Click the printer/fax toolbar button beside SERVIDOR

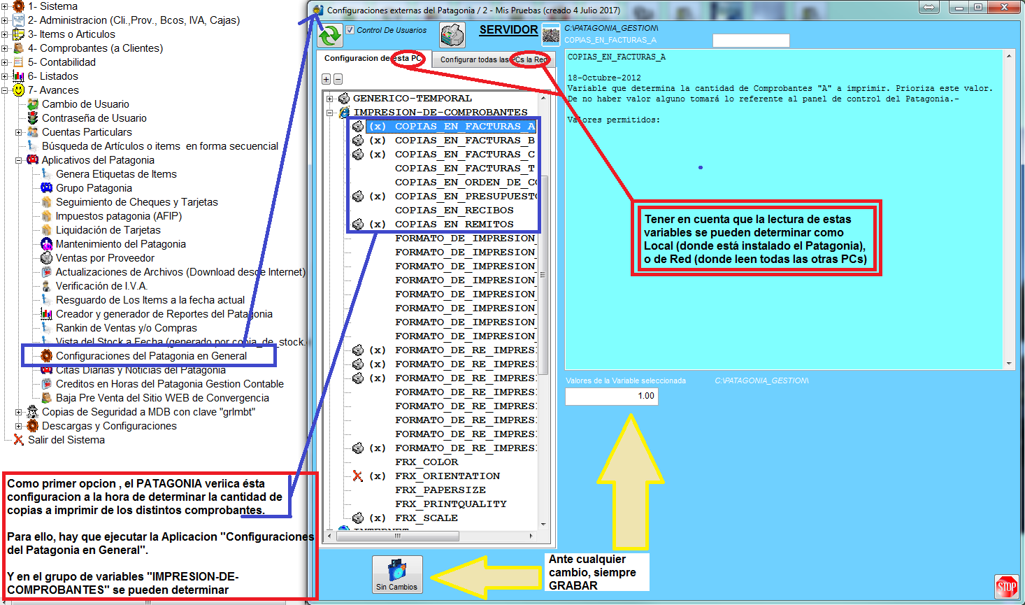point(452,35)
